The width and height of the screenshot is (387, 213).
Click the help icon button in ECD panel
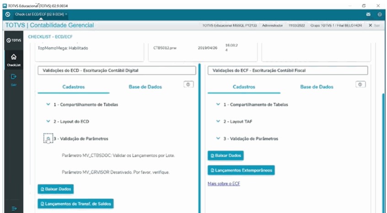click(x=188, y=84)
